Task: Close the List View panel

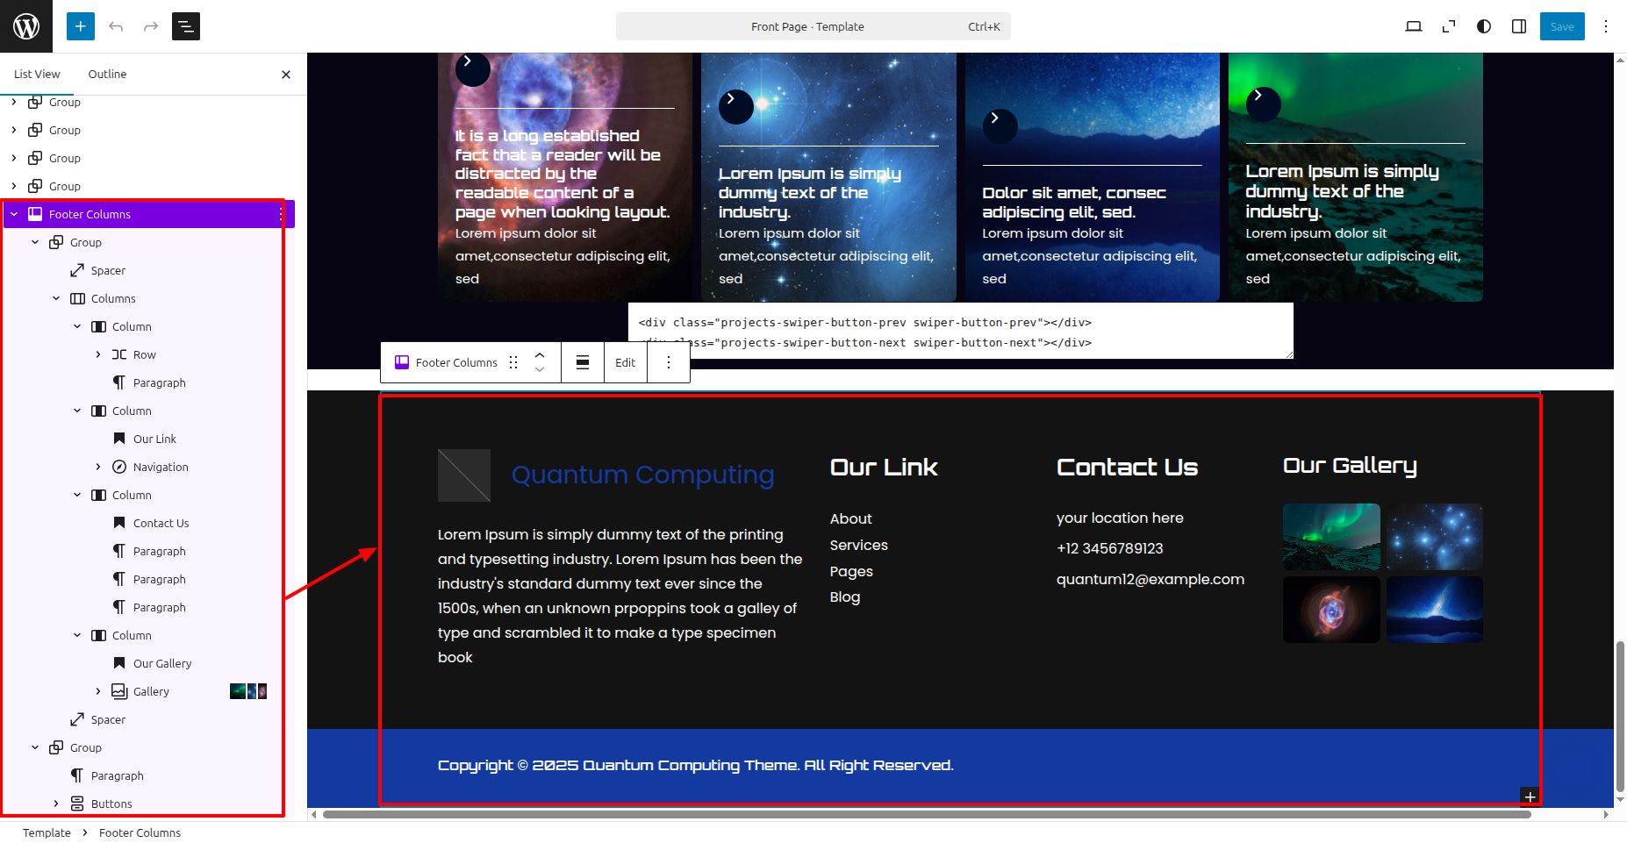Action: [286, 75]
